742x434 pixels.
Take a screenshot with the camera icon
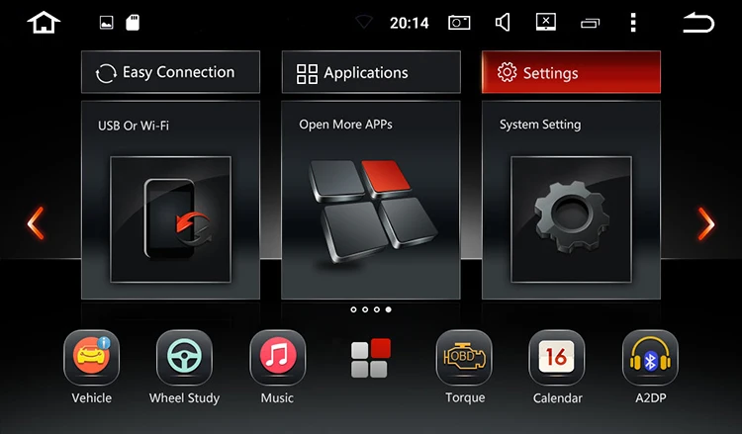[459, 23]
